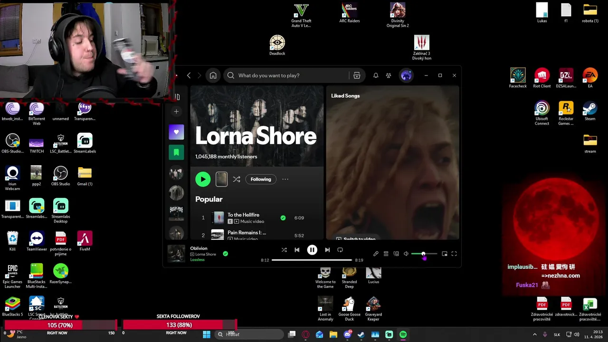Select ARC Raiders desktop icon
This screenshot has height=342, width=608.
coord(350,13)
